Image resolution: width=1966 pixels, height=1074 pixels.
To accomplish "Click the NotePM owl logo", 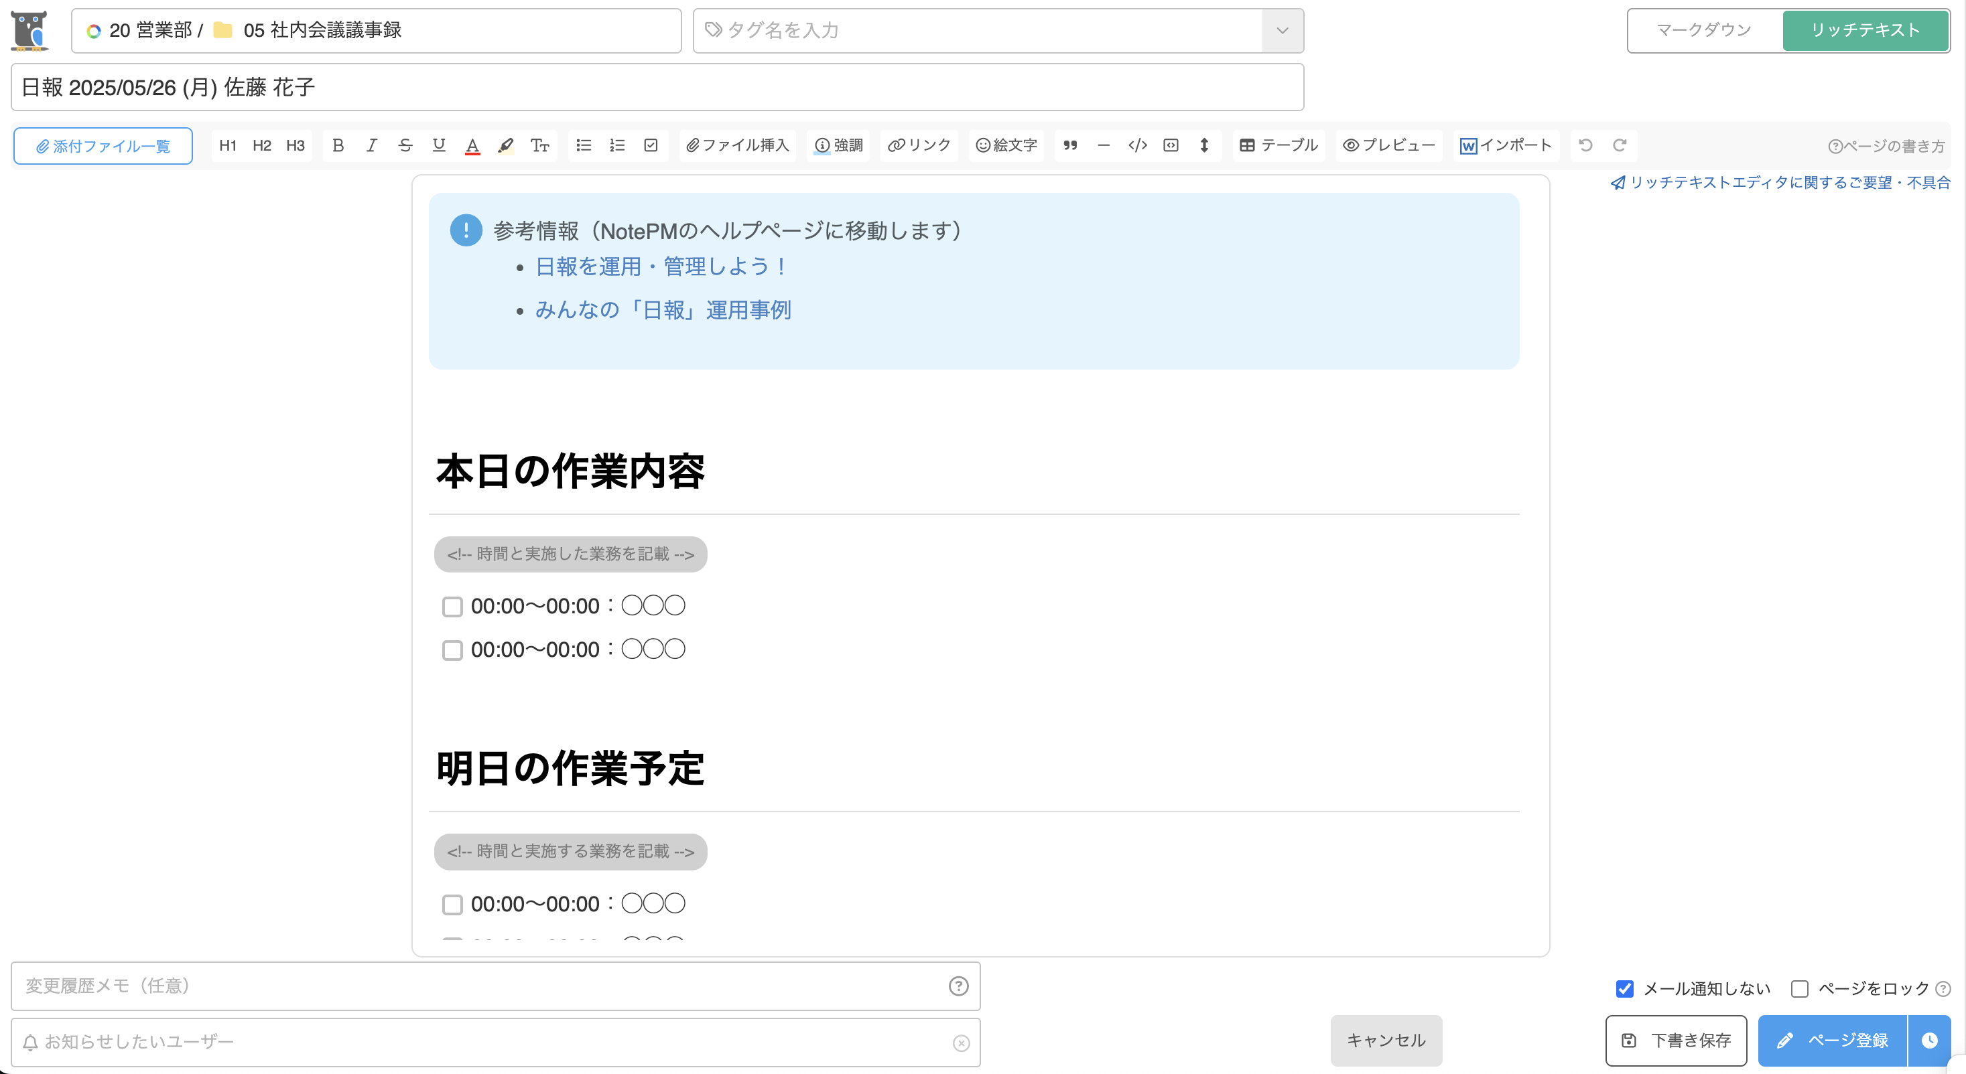I will click(29, 31).
